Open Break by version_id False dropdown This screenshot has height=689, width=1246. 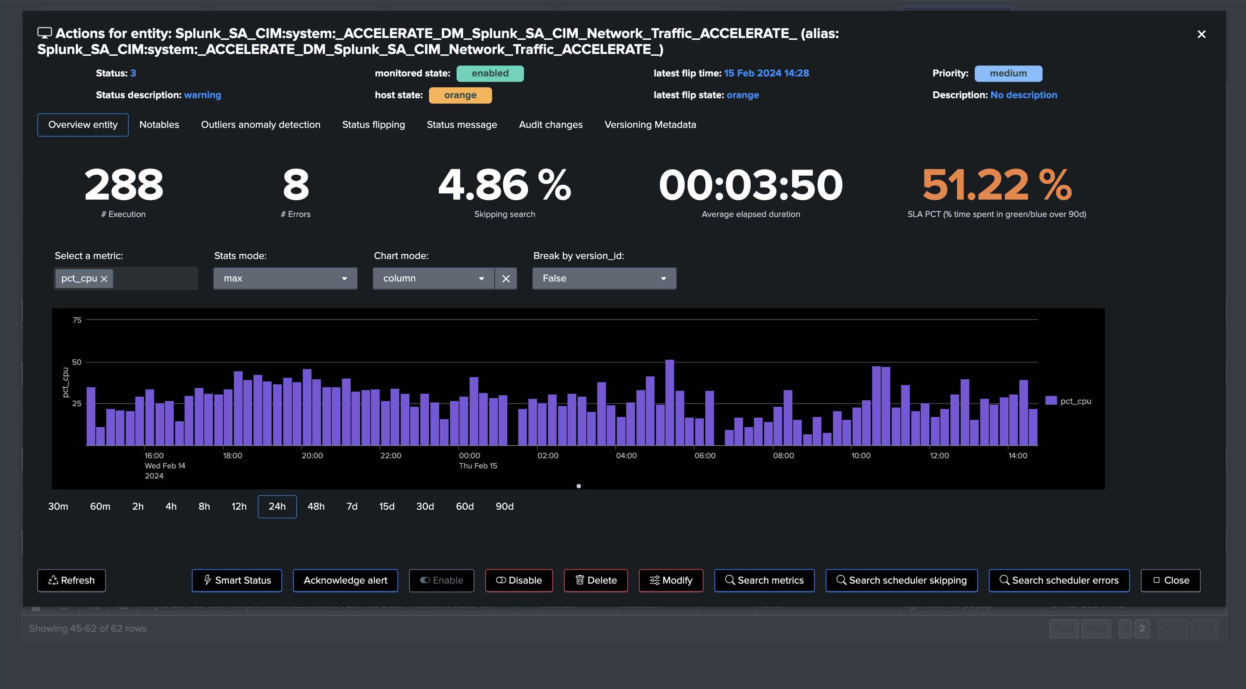pos(604,279)
